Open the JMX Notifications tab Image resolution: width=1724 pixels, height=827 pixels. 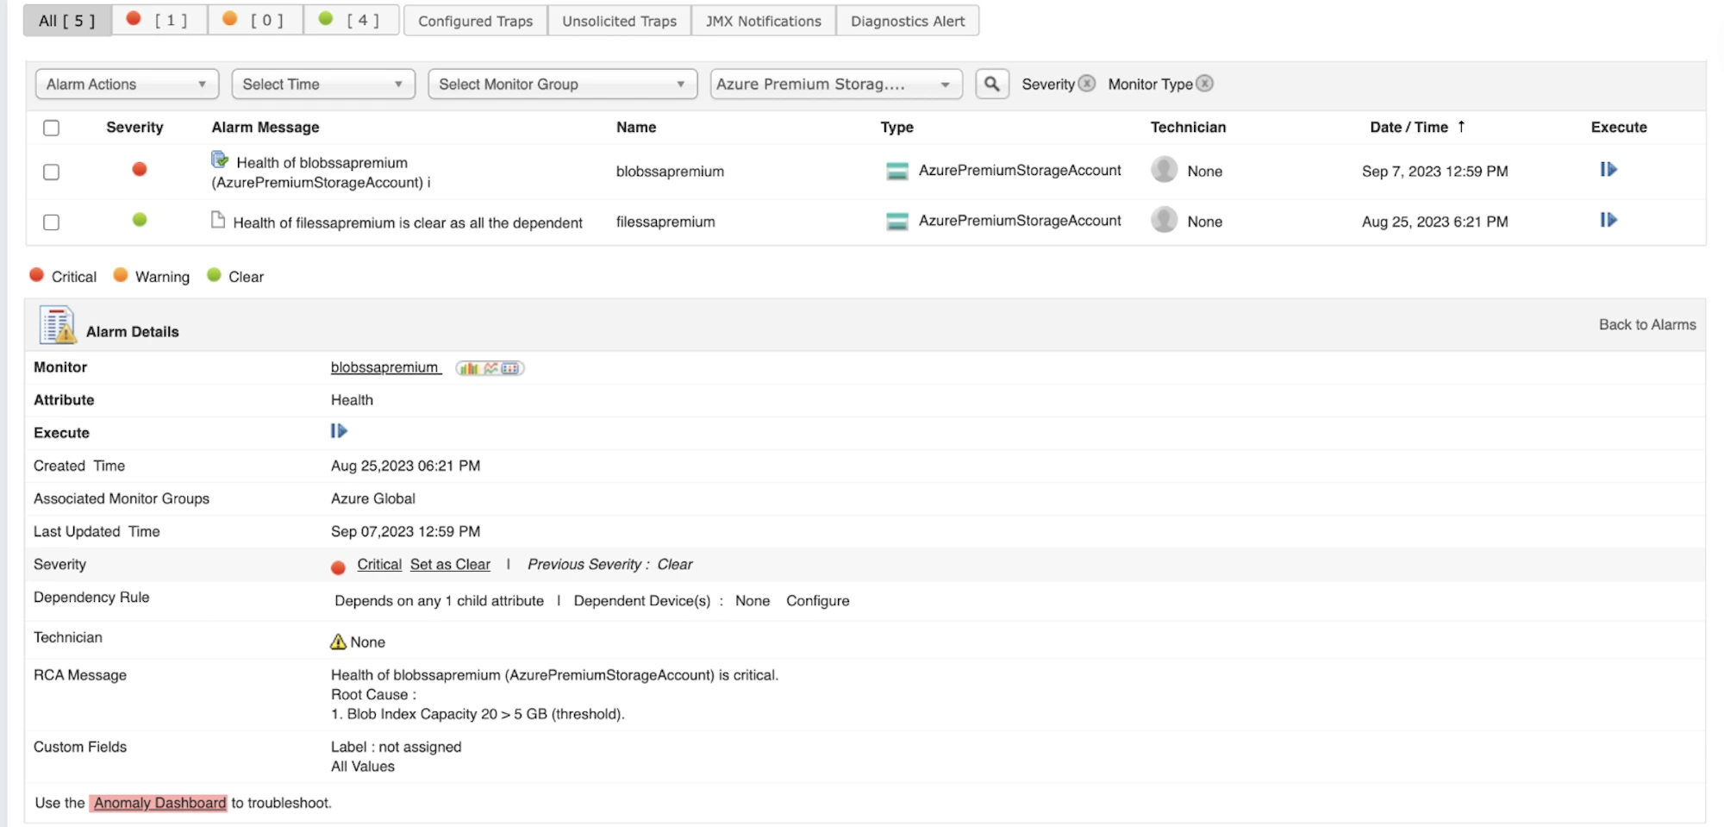tap(764, 21)
